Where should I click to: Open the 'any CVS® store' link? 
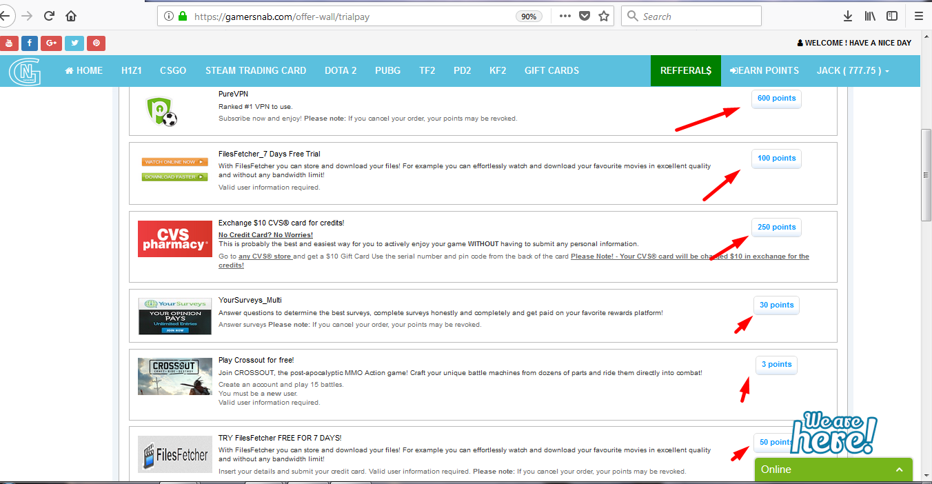pyautogui.click(x=265, y=256)
